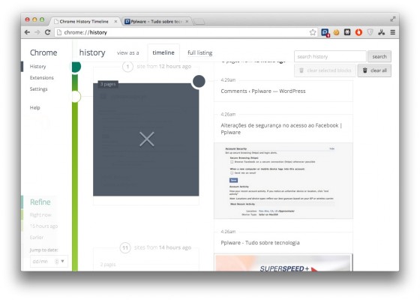420x300 pixels.
Task: Open Help in the sidebar
Action: pyautogui.click(x=34, y=108)
